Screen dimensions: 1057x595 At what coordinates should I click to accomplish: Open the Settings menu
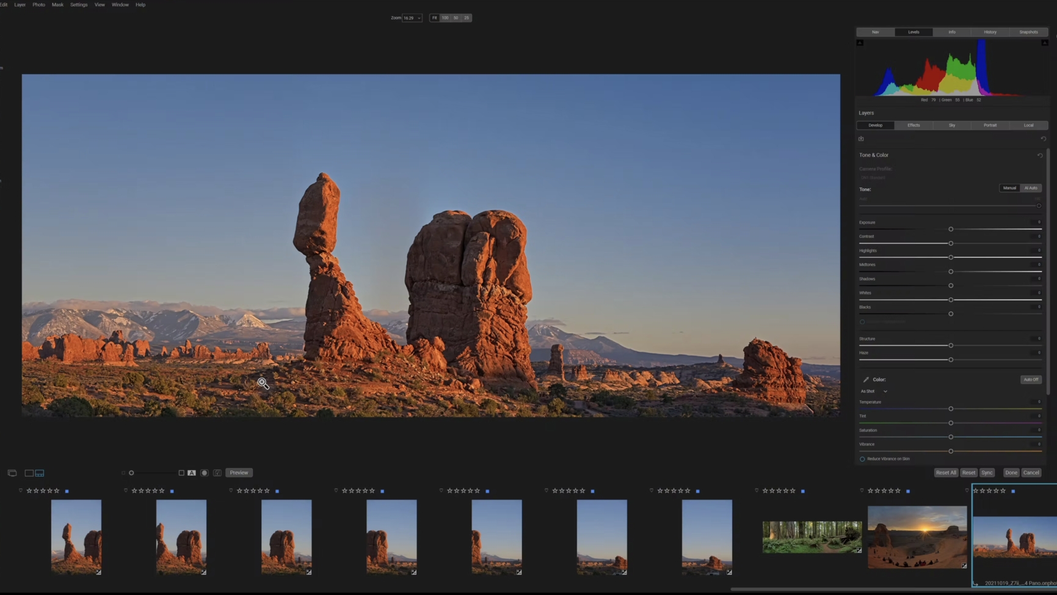79,5
